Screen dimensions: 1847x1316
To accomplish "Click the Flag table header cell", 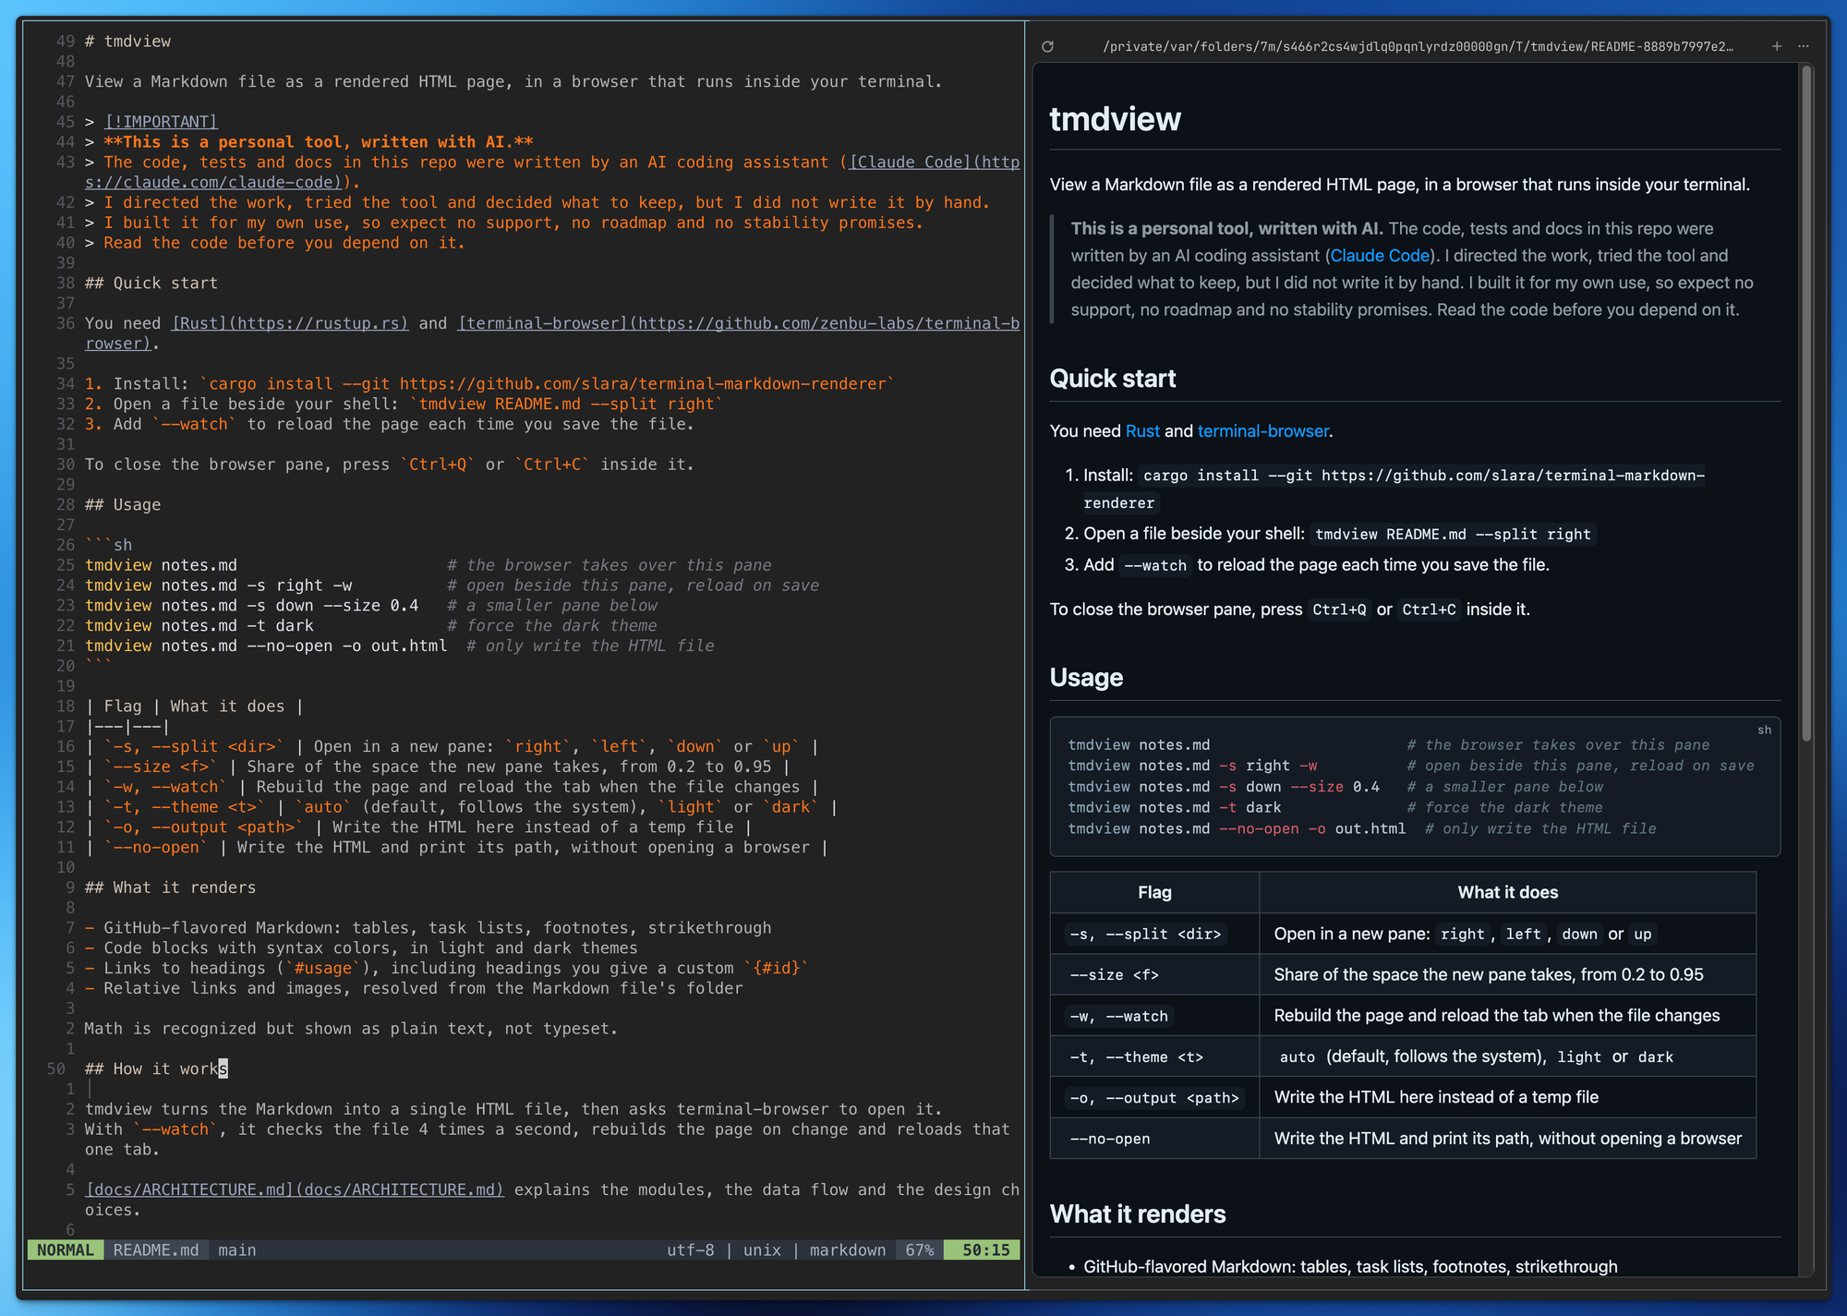I will tap(1154, 892).
